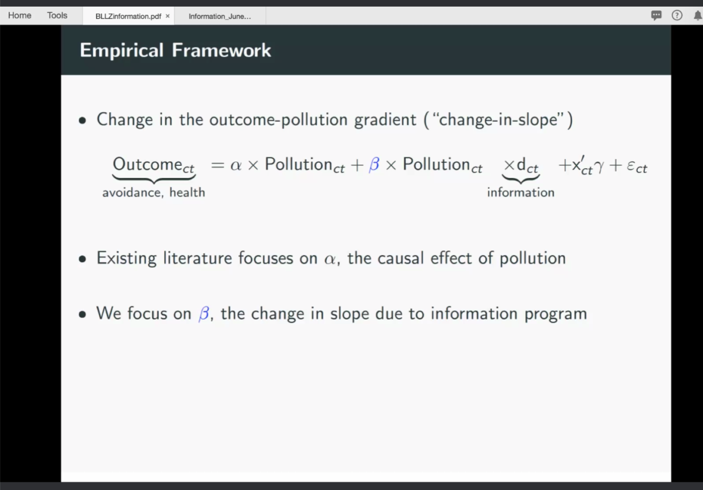Click the first Pollution term after α
This screenshot has width=703, height=490.
(x=305, y=165)
